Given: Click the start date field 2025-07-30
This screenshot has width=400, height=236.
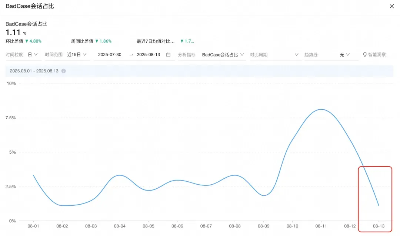Looking at the screenshot, I should click(x=110, y=55).
